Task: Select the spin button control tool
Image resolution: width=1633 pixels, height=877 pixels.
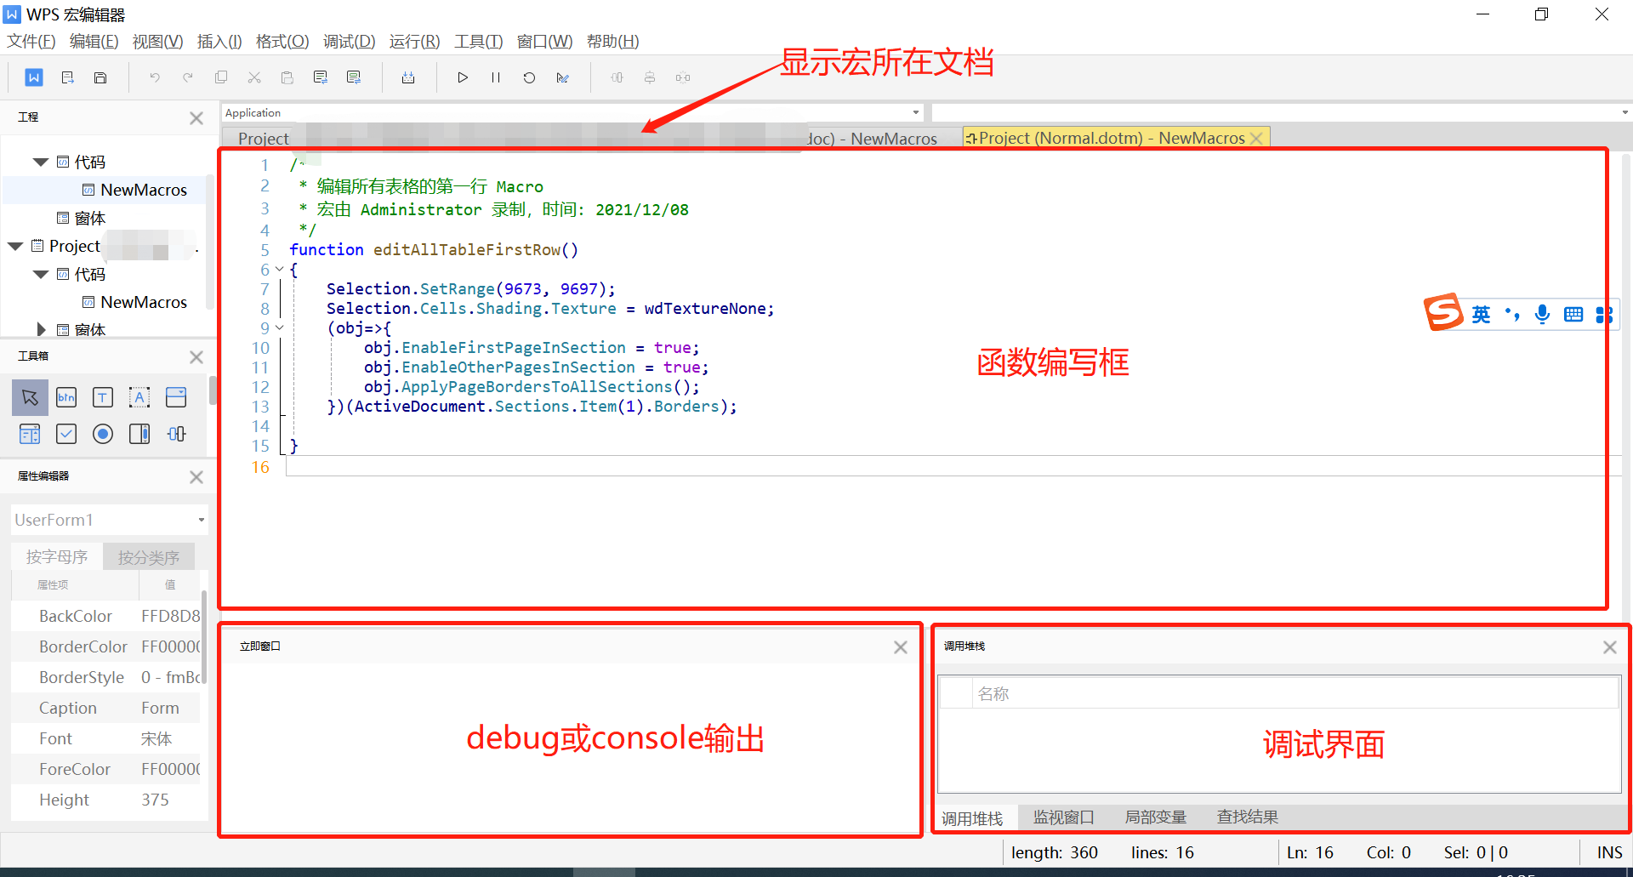Action: tap(176, 434)
